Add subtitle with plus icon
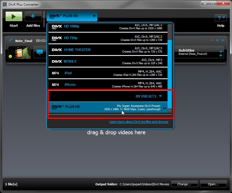This screenshot has height=193, width=232. point(221,56)
